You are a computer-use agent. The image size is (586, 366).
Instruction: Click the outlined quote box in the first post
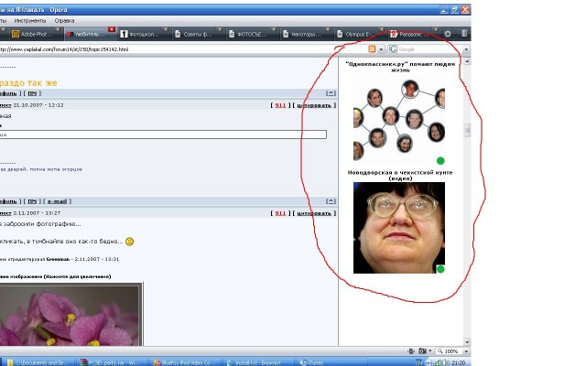163,135
